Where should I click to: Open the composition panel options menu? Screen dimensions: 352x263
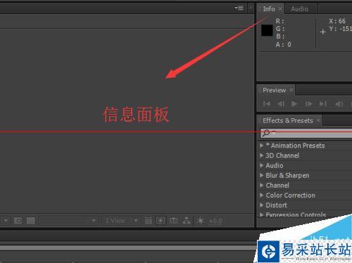[239, 8]
